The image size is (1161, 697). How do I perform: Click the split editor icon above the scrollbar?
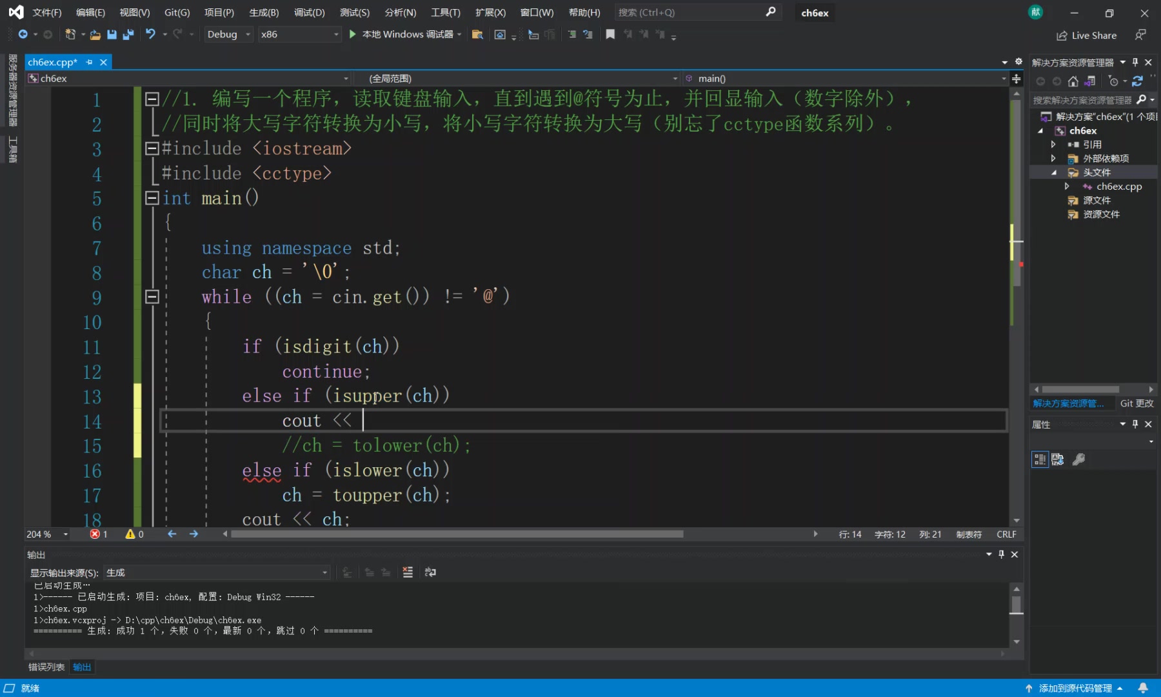[1017, 78]
